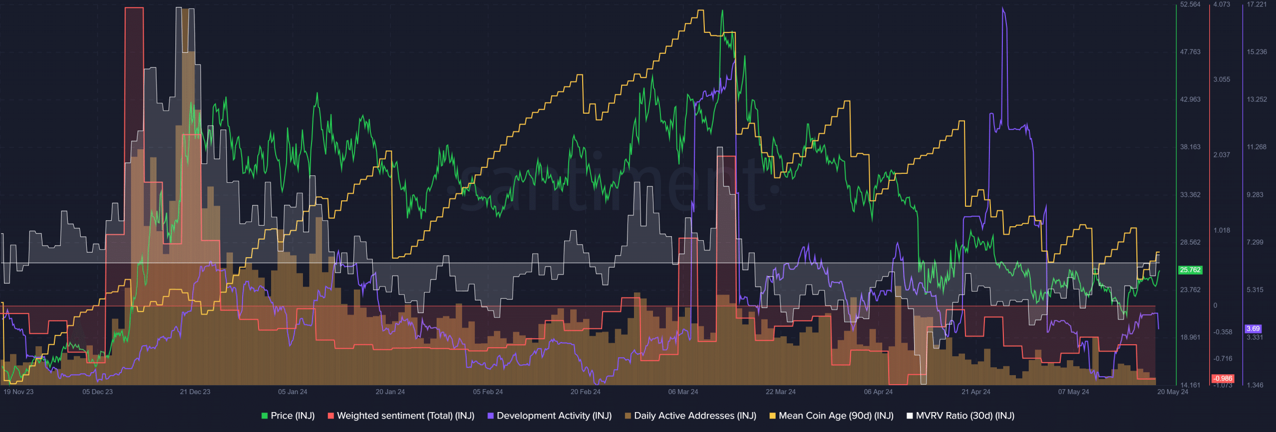Click the 07 May 24 date label
The width and height of the screenshot is (1276, 432).
coord(1074,392)
